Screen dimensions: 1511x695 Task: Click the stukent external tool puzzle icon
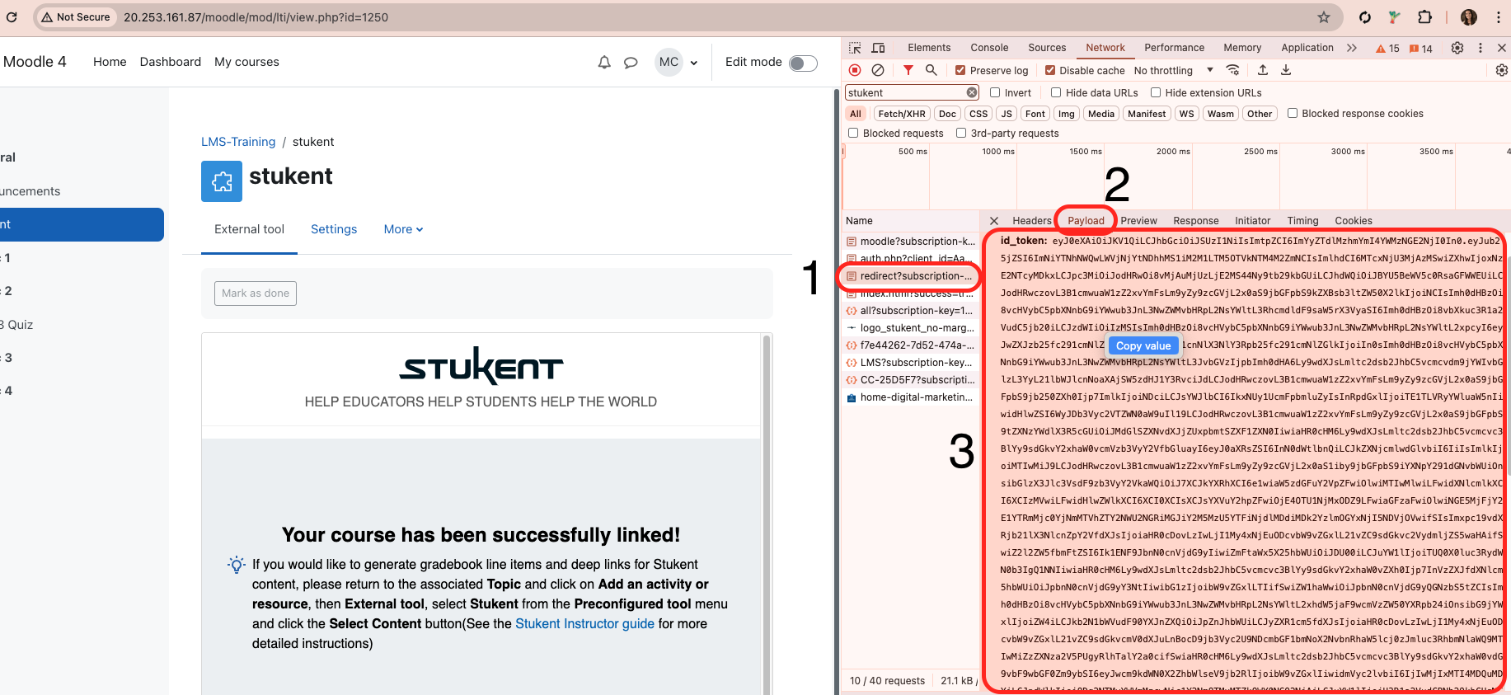click(222, 181)
